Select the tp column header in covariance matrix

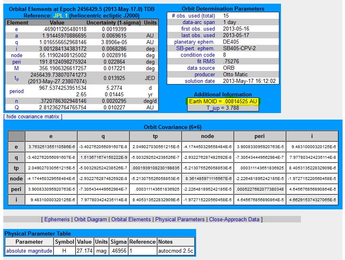[155, 136]
